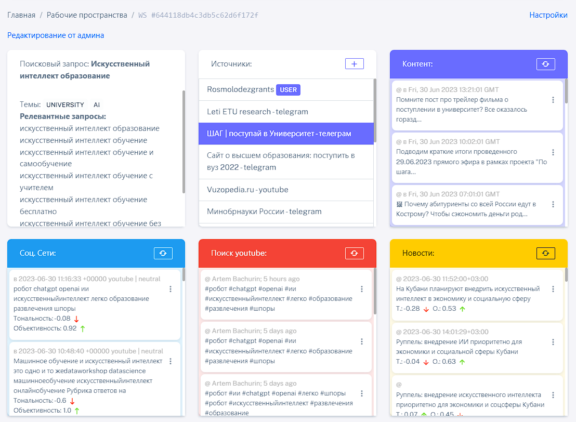Go to Главная breadcrumb
This screenshot has width=576, height=422.
point(21,15)
